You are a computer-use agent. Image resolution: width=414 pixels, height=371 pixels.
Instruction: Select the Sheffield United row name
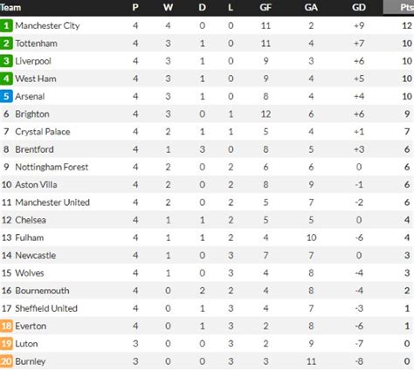tap(46, 308)
